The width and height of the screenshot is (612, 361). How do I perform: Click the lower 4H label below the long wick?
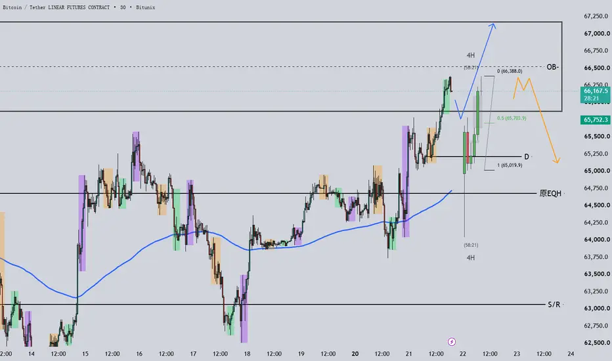pyautogui.click(x=471, y=257)
